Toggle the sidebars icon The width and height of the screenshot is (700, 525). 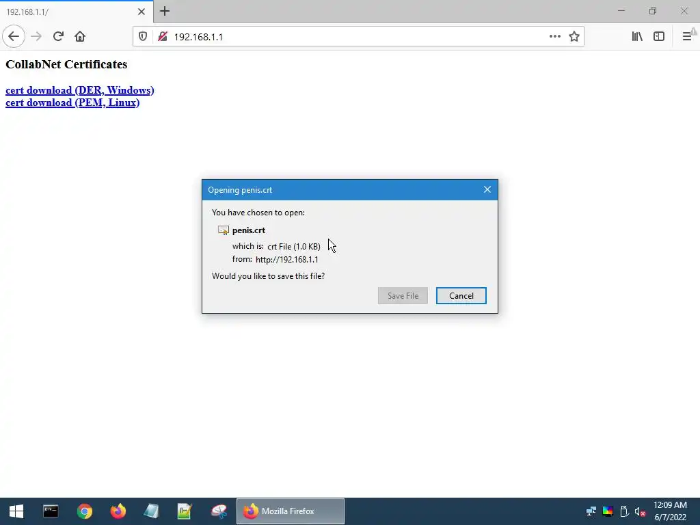click(659, 37)
